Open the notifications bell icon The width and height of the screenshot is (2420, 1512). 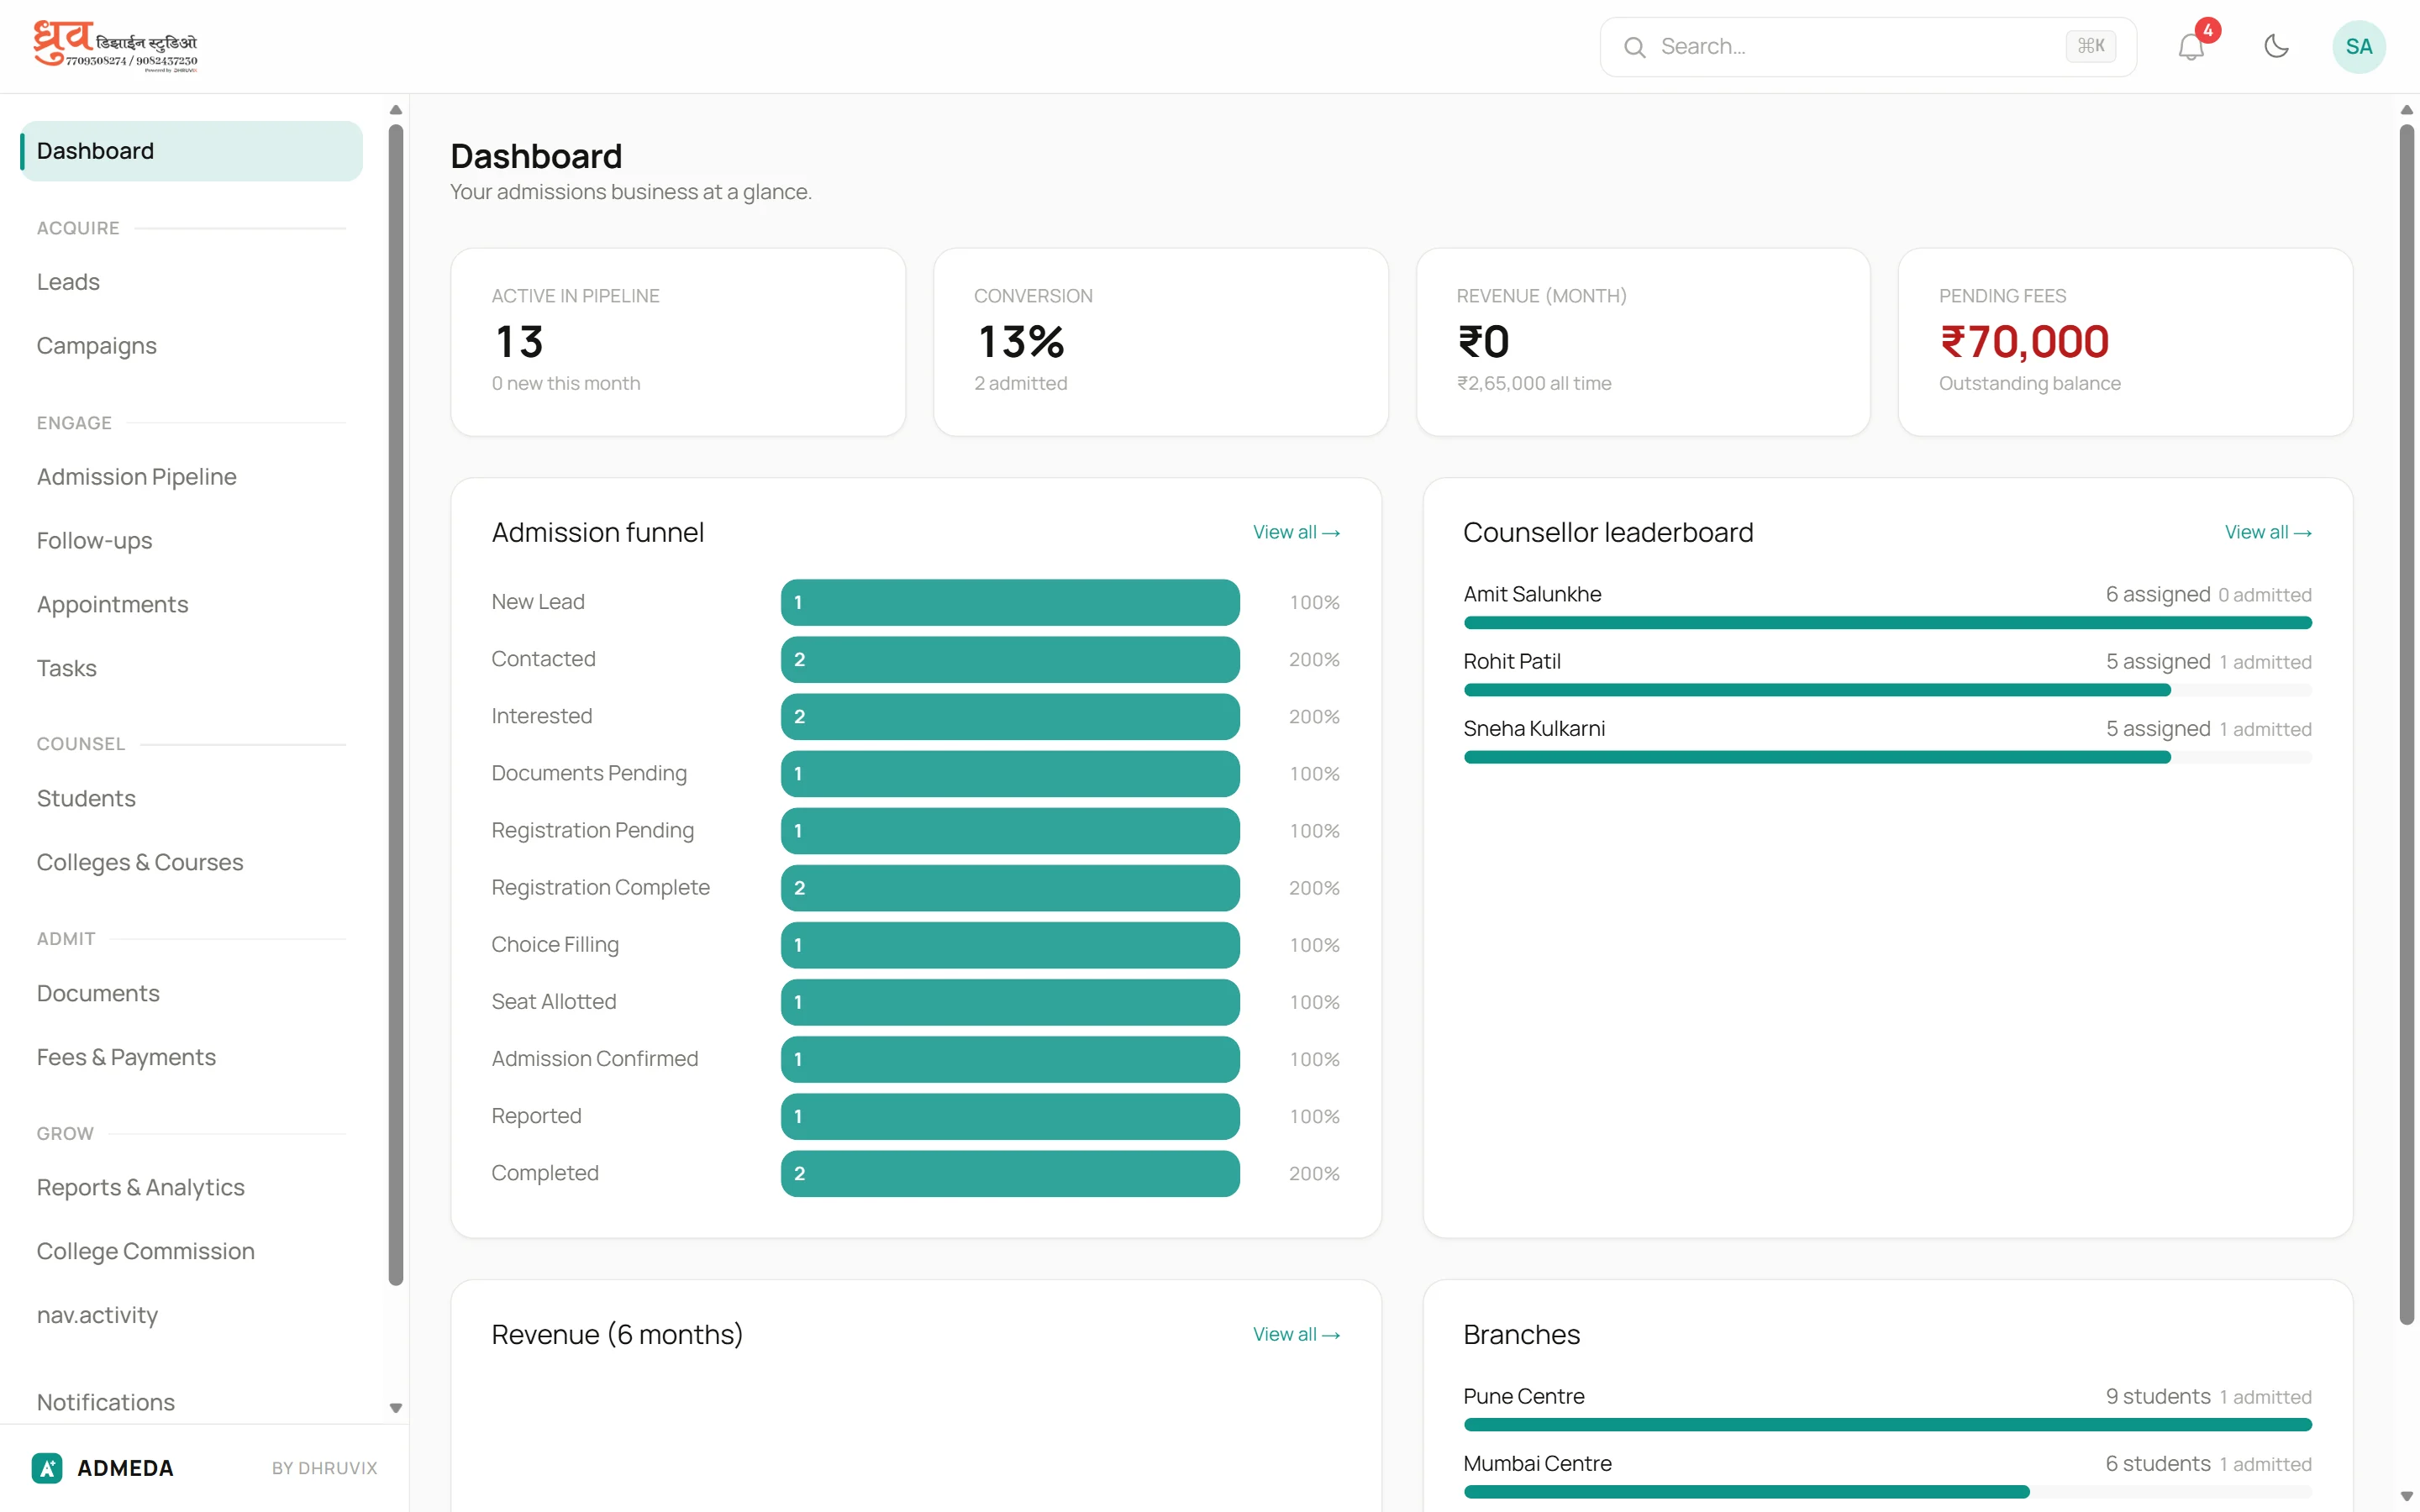[x=2190, y=47]
